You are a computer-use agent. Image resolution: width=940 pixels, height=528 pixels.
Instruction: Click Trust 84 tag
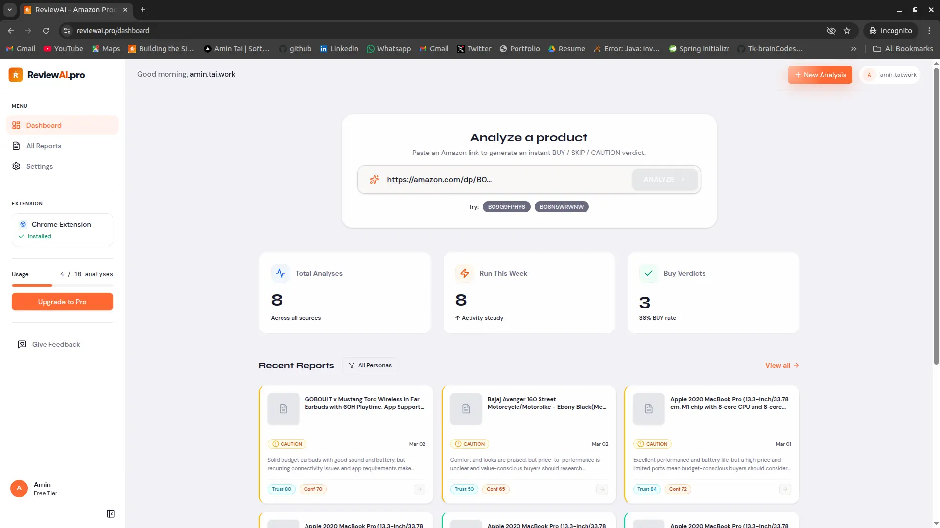click(x=647, y=489)
